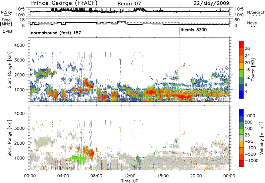
Task: Click the '-25' tick on Velocity color bar
Action: (249, 141)
